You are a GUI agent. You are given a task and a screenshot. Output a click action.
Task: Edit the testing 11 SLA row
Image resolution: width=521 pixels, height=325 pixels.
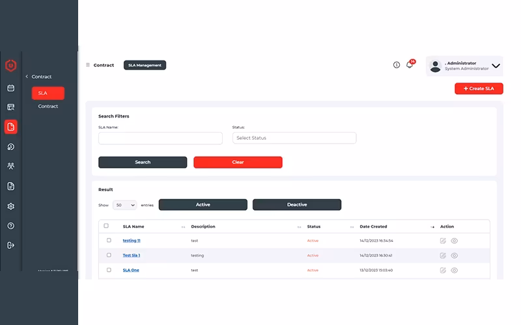(443, 240)
